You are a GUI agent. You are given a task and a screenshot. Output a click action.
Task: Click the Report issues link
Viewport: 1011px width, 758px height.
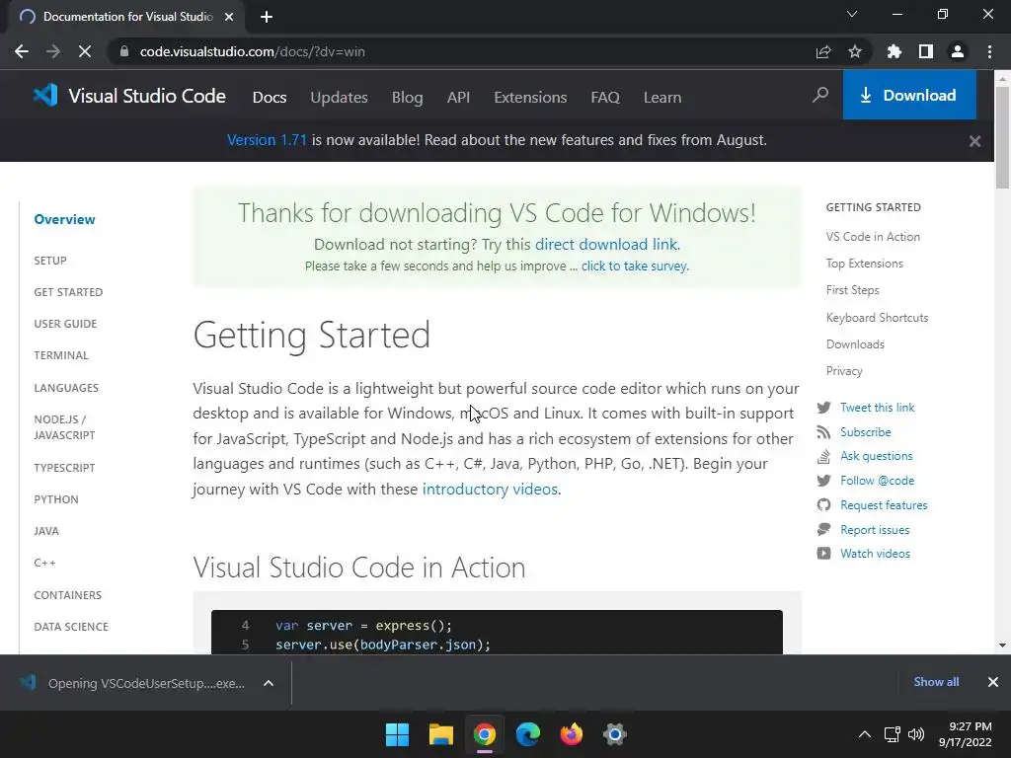pos(875,530)
